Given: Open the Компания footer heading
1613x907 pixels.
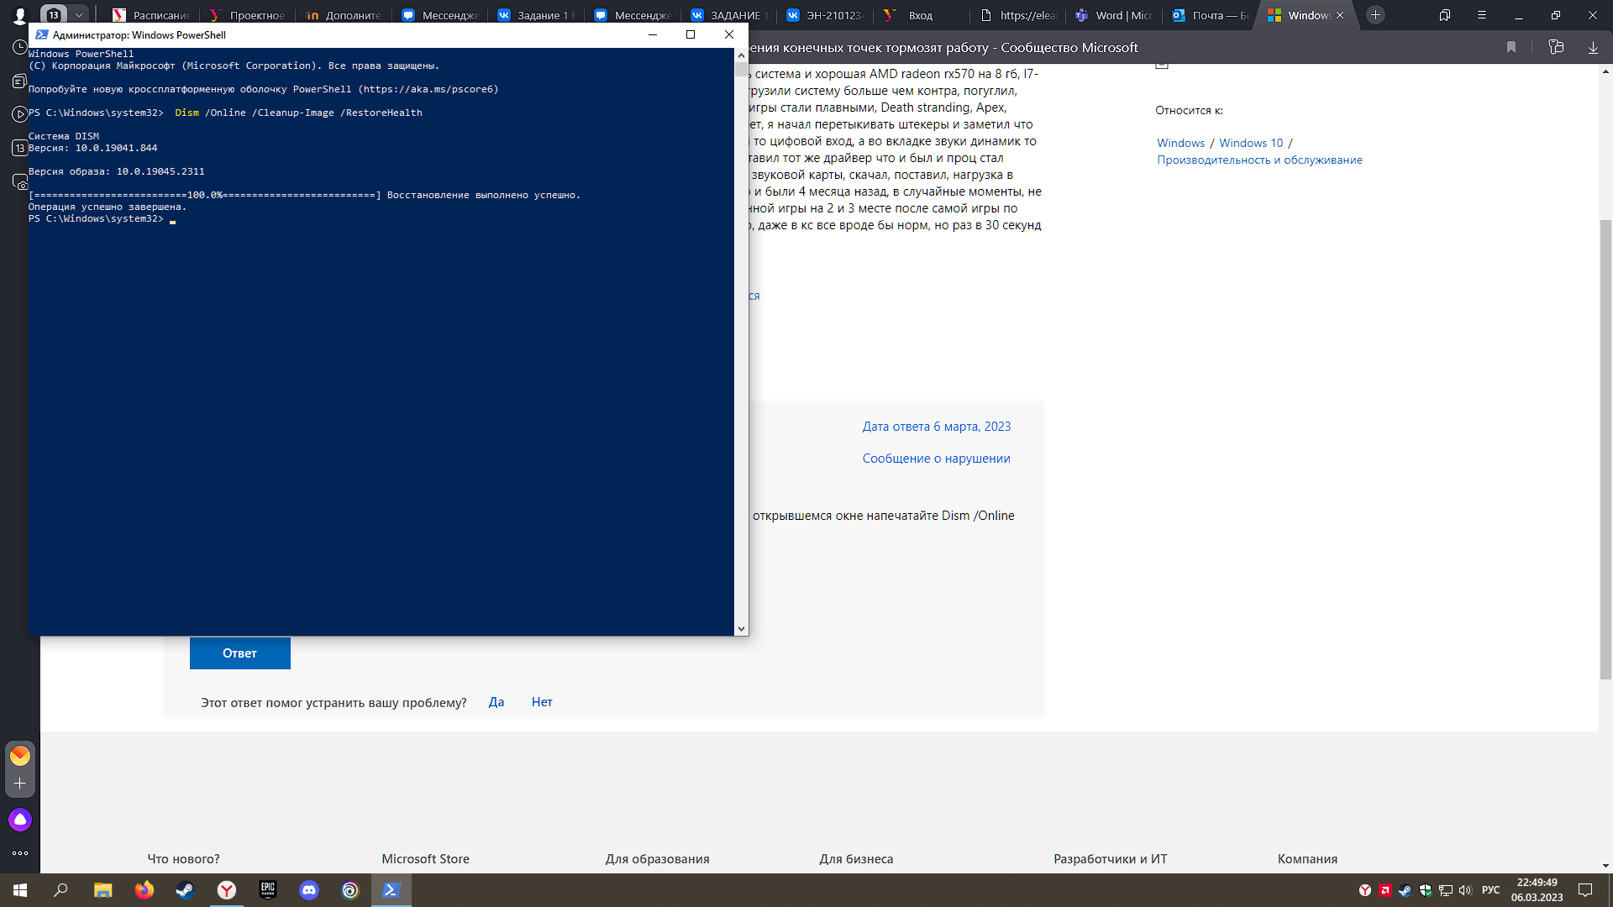Looking at the screenshot, I should pos(1307,859).
